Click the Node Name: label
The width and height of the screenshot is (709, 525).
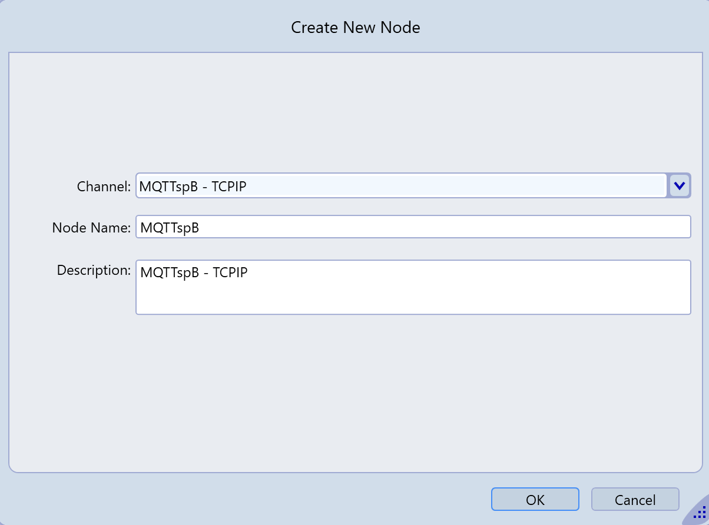tap(91, 228)
